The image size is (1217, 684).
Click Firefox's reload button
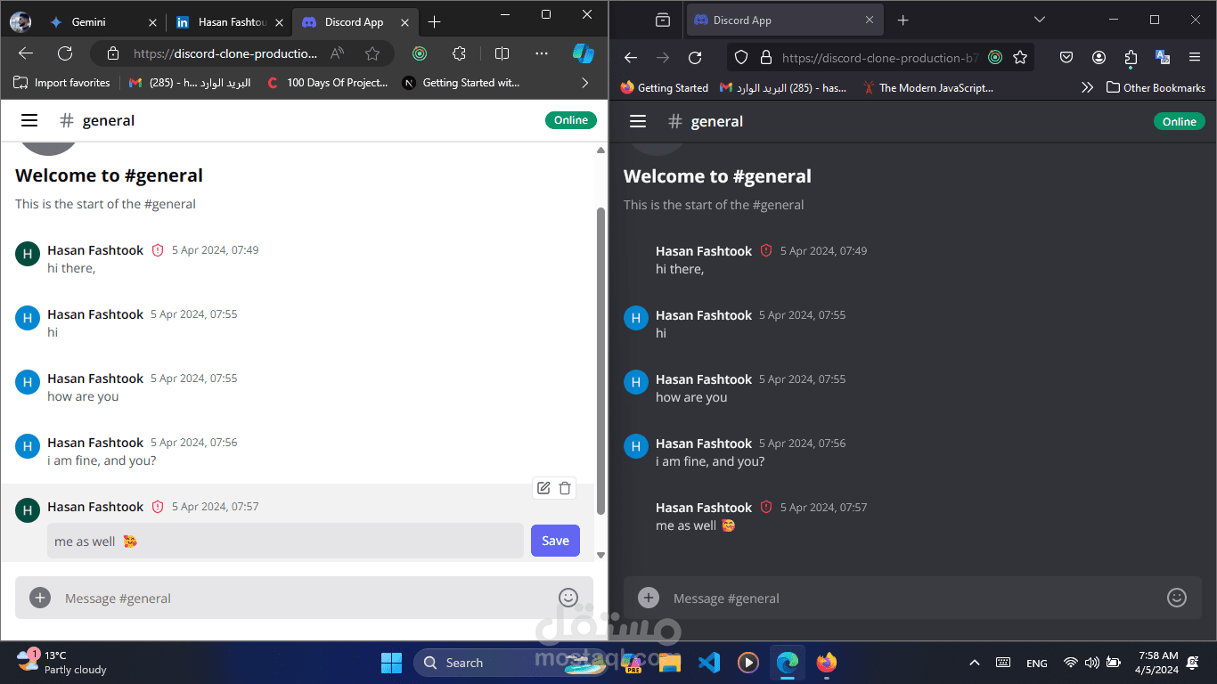tap(695, 57)
